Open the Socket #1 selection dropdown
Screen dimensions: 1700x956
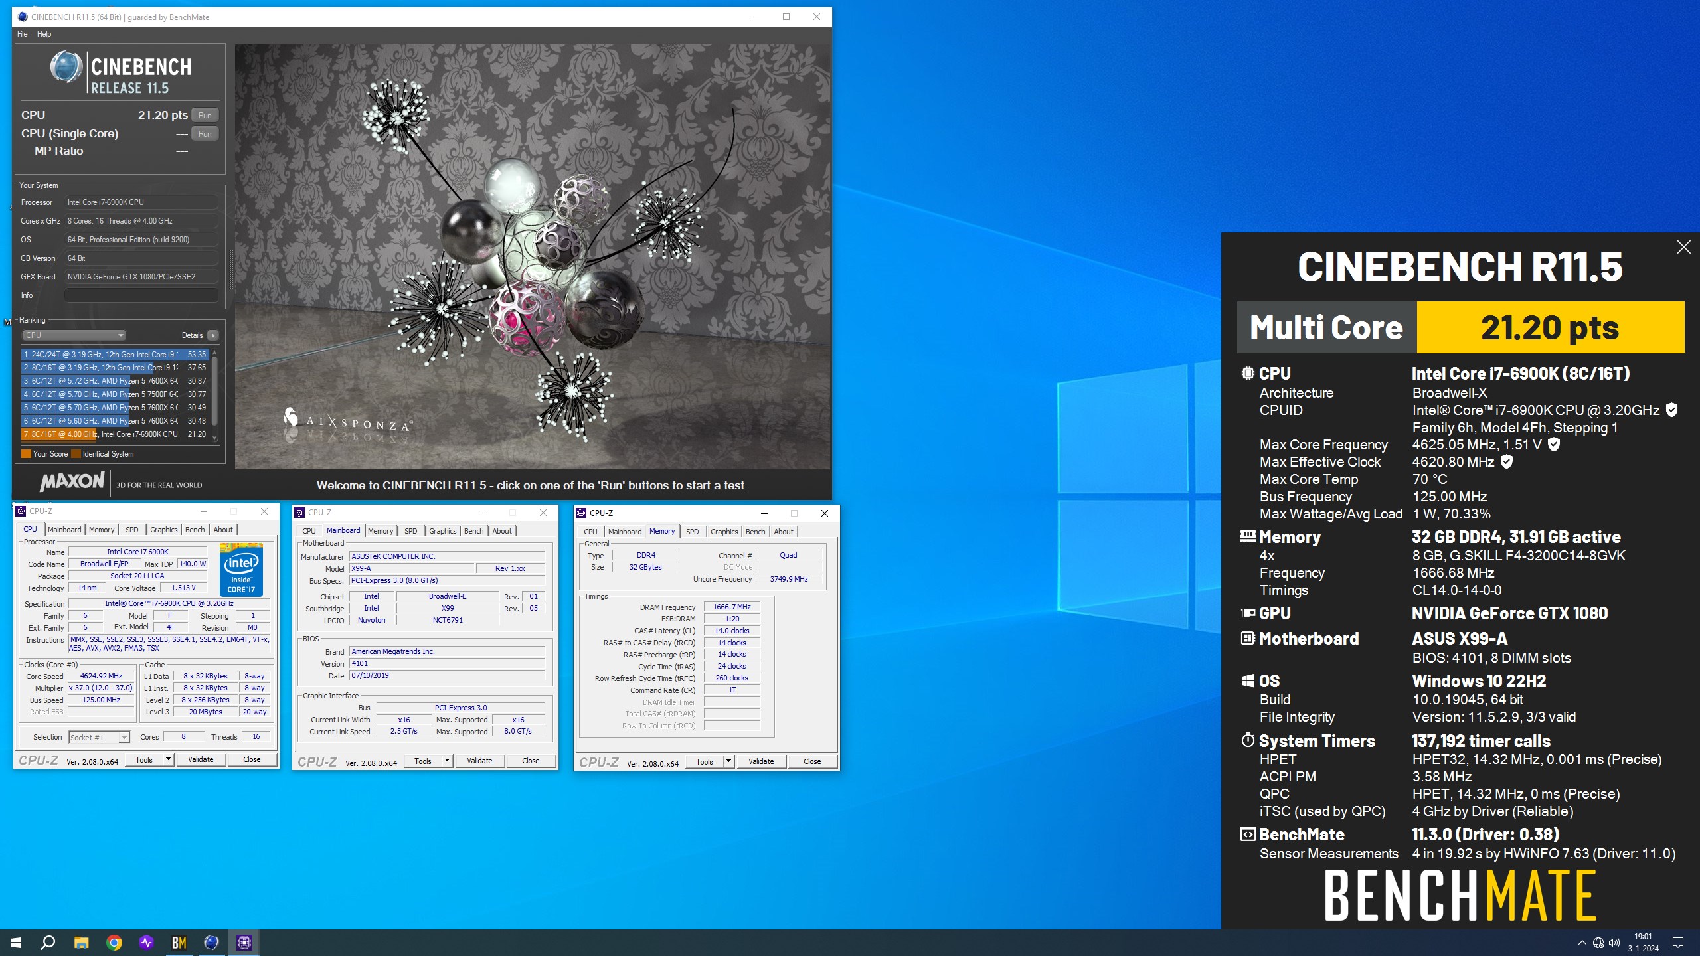point(99,738)
